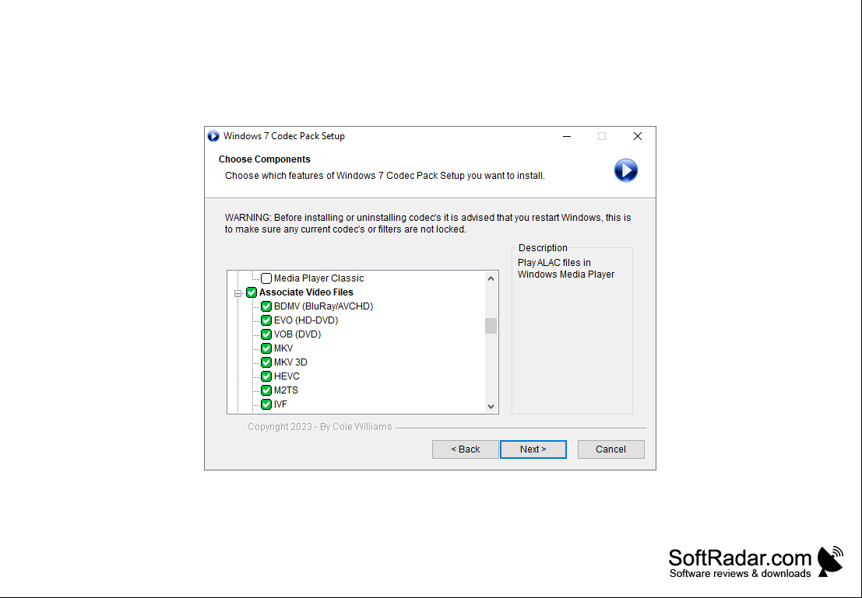
Task: Close the setup window
Action: tap(638, 136)
